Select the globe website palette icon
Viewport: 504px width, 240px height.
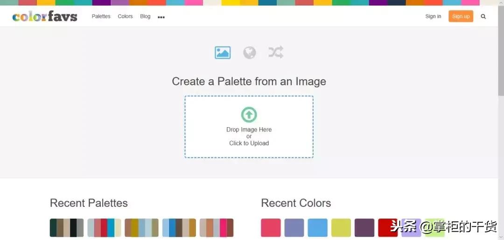pos(249,53)
